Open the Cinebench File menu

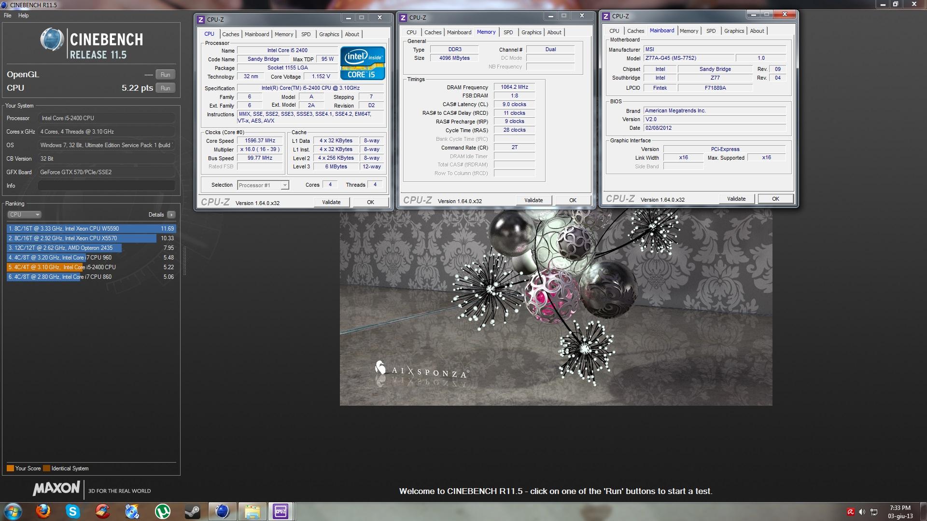8,15
